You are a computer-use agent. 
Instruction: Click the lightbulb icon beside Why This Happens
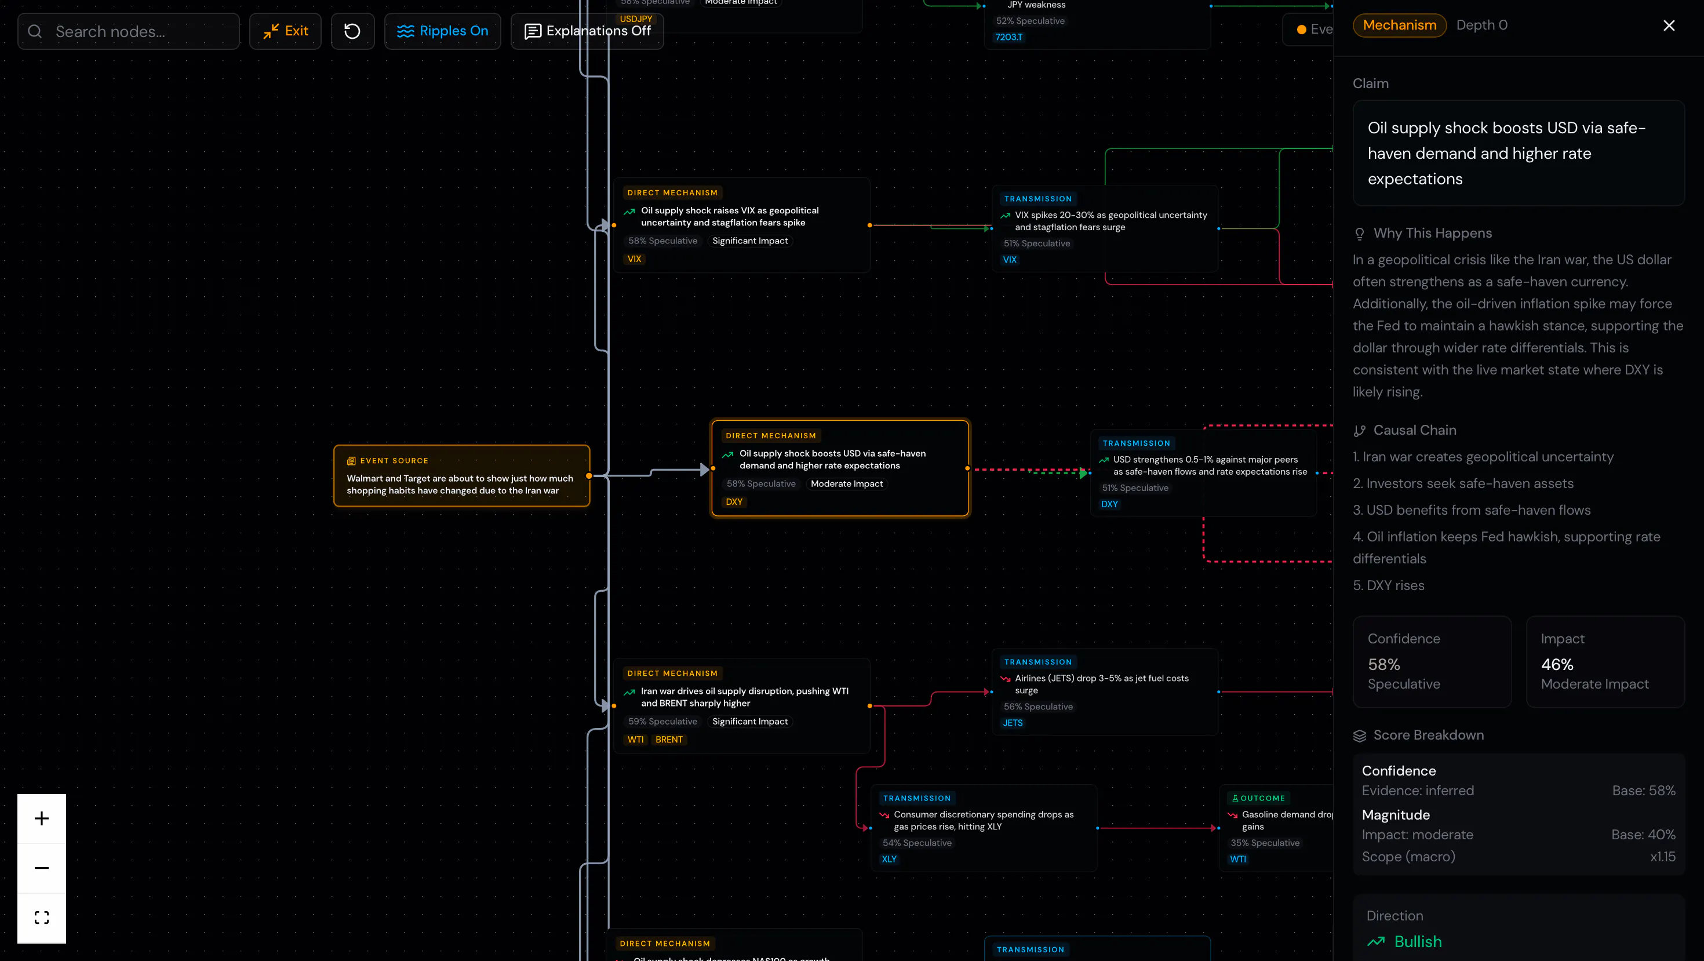[x=1359, y=234]
